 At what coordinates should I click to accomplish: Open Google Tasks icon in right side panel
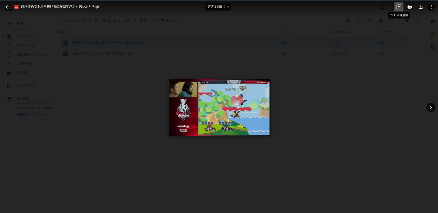(433, 47)
